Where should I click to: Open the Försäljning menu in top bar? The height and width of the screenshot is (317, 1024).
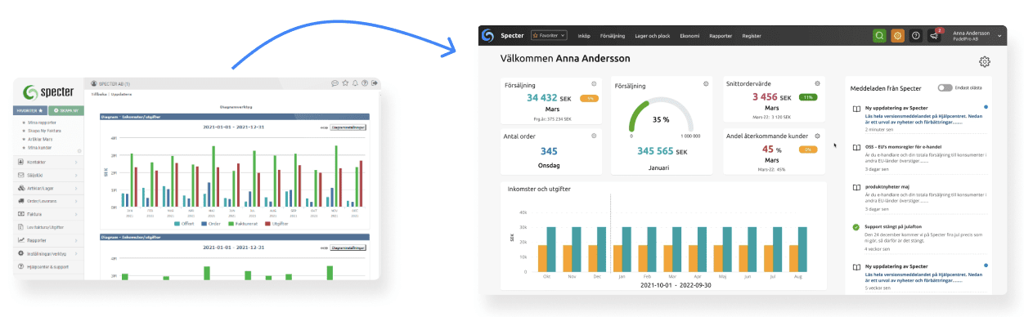[x=613, y=36]
